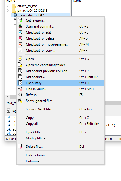Choose Scan and commit... entry
121x181 pixels.
pyautogui.click(x=60, y=26)
